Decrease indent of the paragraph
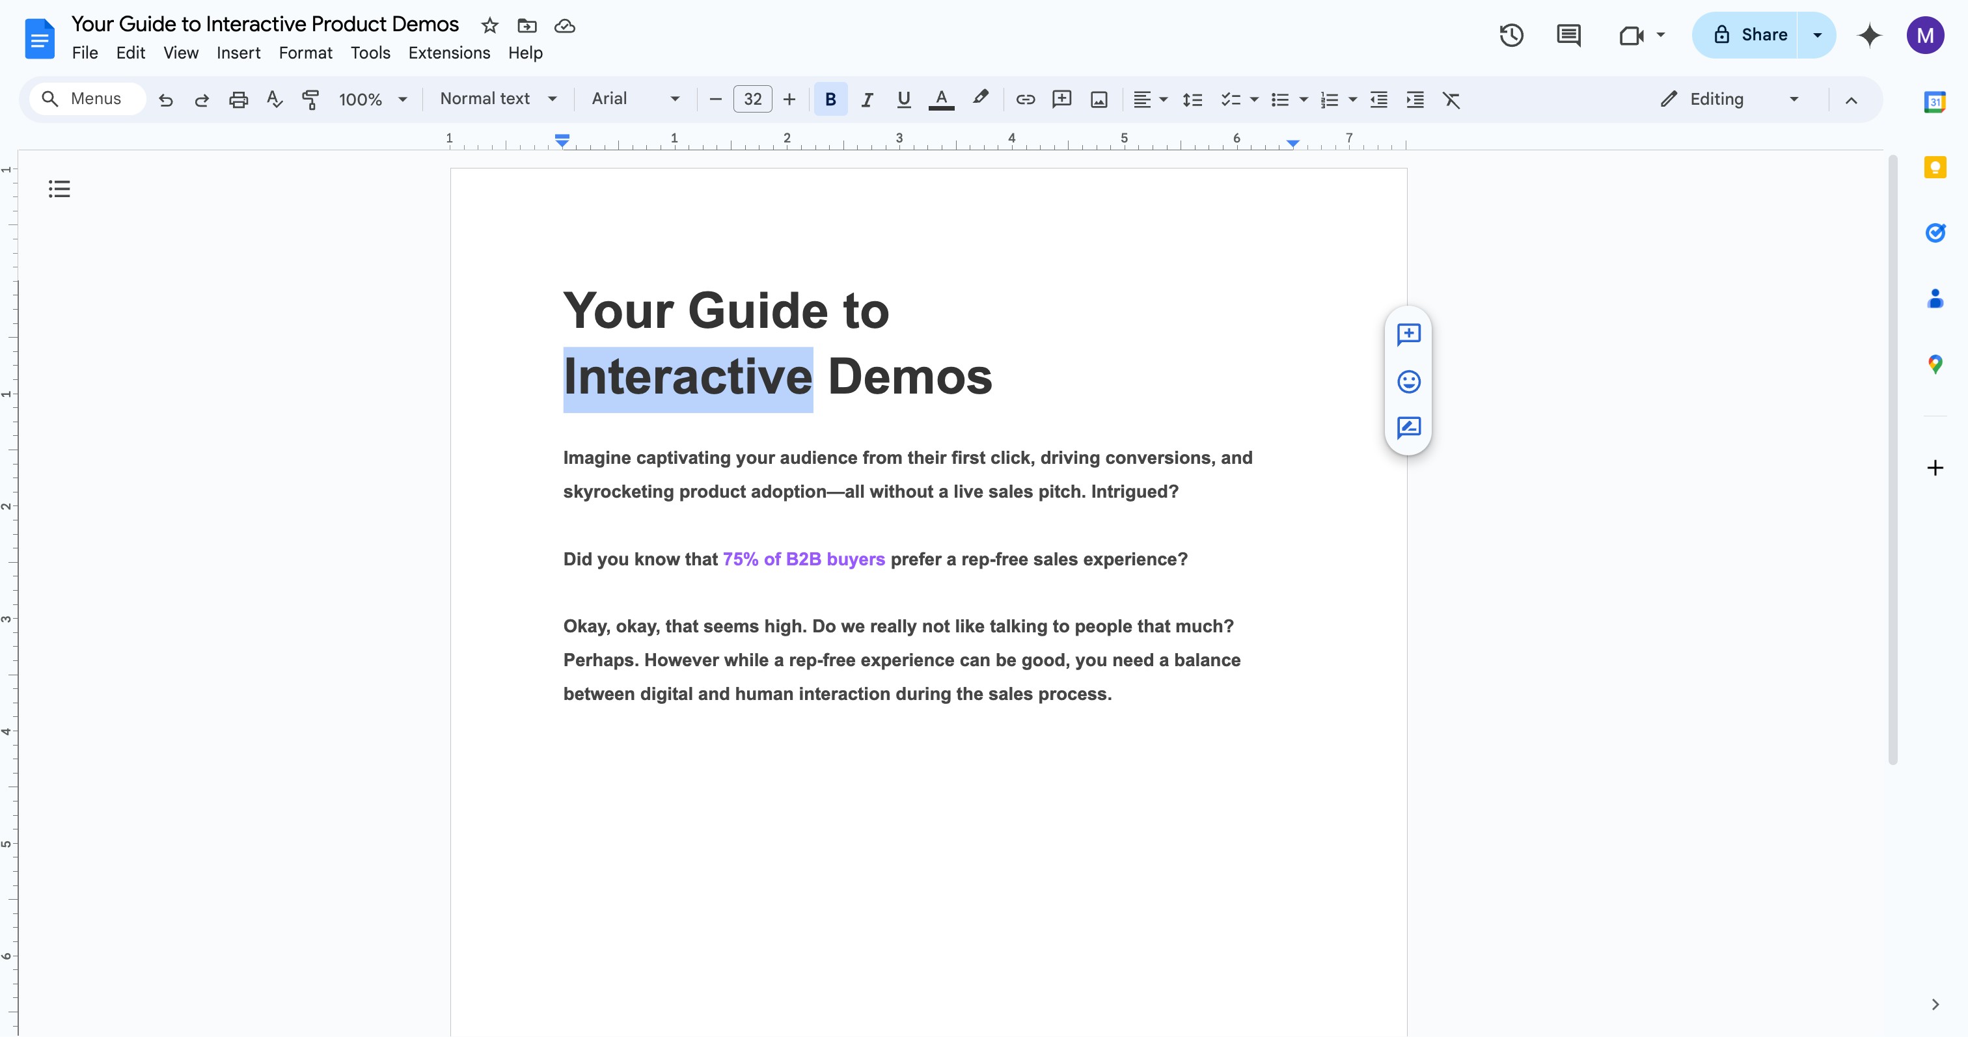 (1379, 100)
